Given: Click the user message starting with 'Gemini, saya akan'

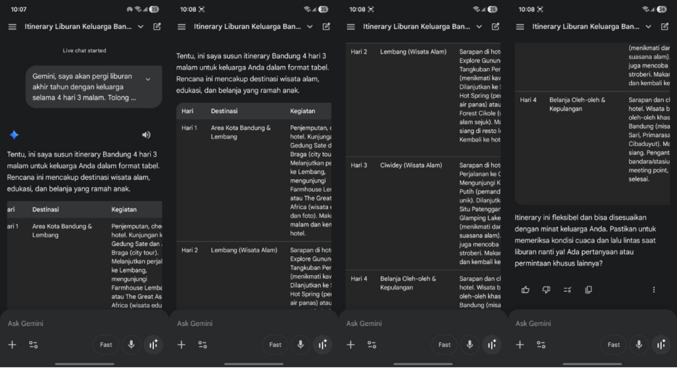Looking at the screenshot, I should [x=85, y=87].
